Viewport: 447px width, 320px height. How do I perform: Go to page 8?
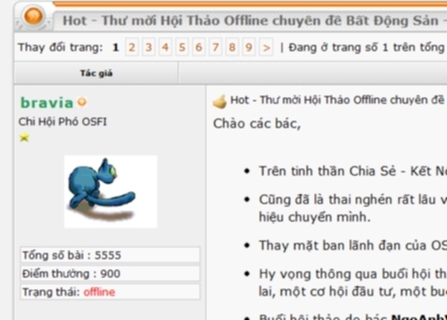pos(232,47)
